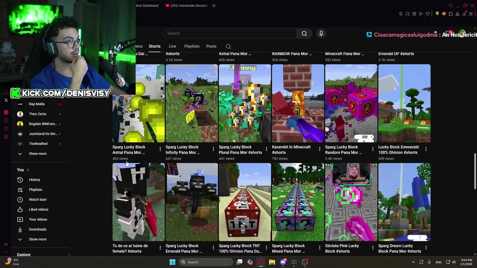Open Discord from the taskbar
This screenshot has height=268, width=477.
pyautogui.click(x=283, y=262)
